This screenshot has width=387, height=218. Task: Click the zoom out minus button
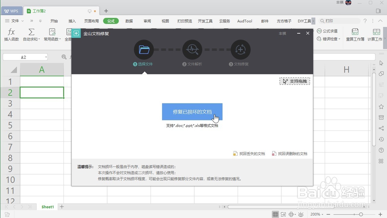coord(328,214)
